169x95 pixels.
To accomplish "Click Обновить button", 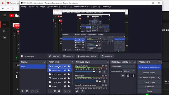I will pos(107,56).
